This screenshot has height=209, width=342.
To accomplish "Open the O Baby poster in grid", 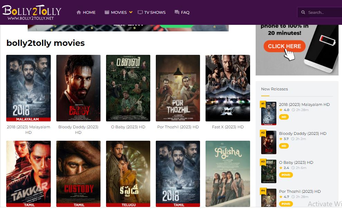I will (128, 88).
